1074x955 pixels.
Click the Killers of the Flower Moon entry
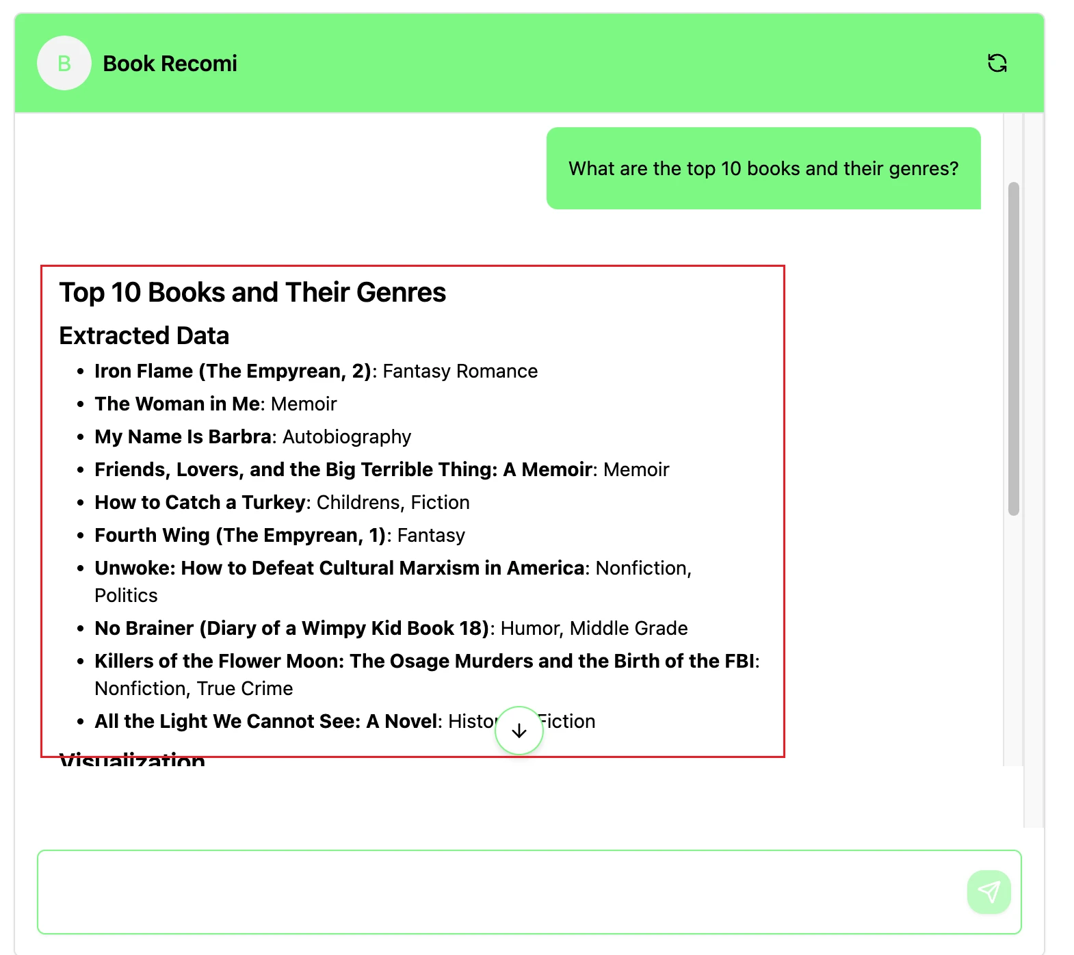(427, 675)
